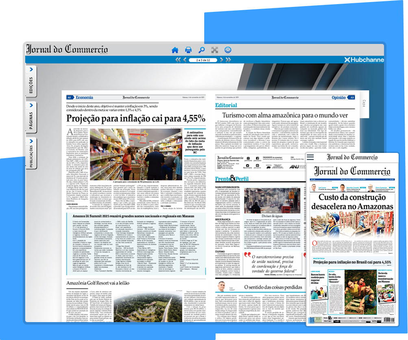Image resolution: width=408 pixels, height=340 pixels.
Task: Click the Twitter icon in masthead box
Action: pos(248,166)
